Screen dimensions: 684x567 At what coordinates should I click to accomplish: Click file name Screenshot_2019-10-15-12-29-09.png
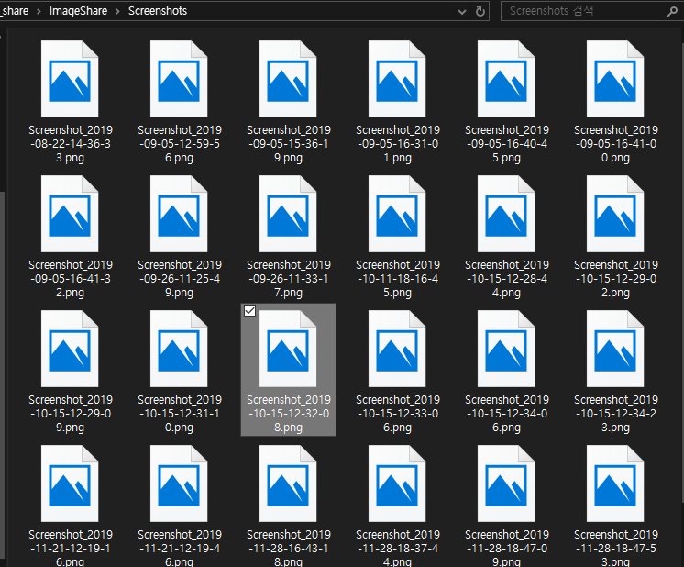tap(71, 414)
